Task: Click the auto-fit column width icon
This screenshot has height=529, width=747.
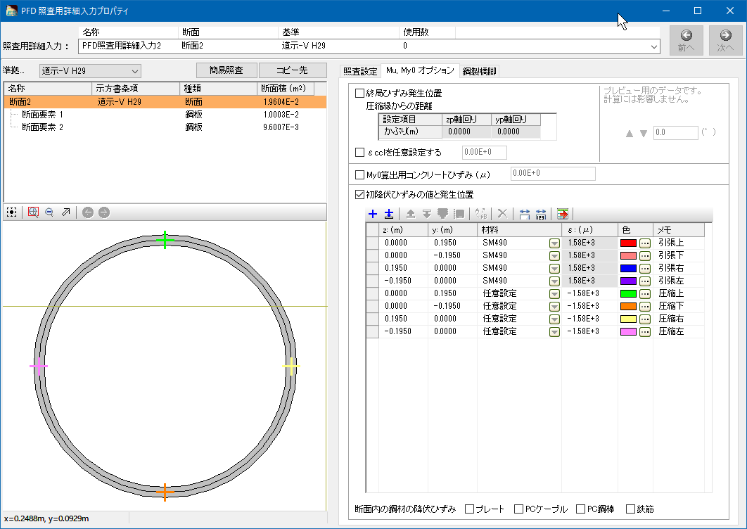Action: pos(524,214)
